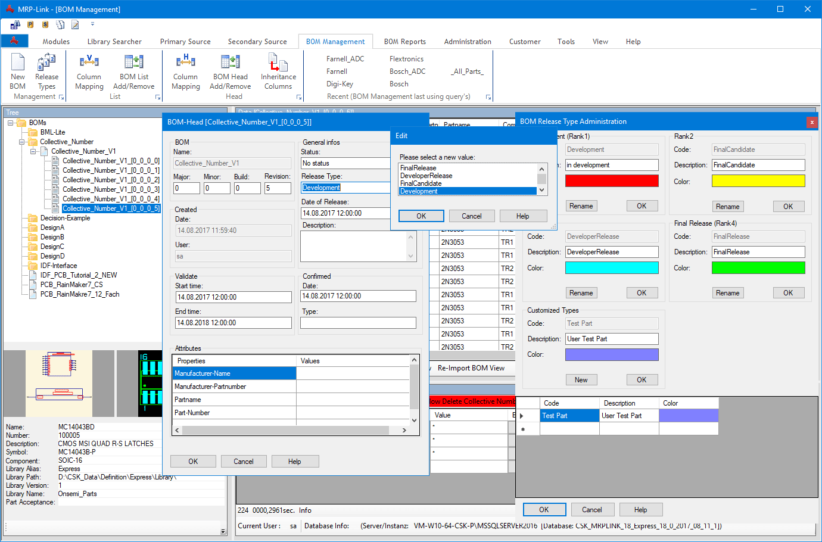The image size is (822, 542).
Task: Click the User Test Part description field
Action: tap(612, 339)
